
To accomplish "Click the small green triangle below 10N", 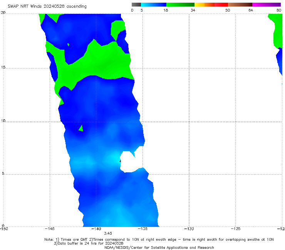I will [x=81, y=128].
